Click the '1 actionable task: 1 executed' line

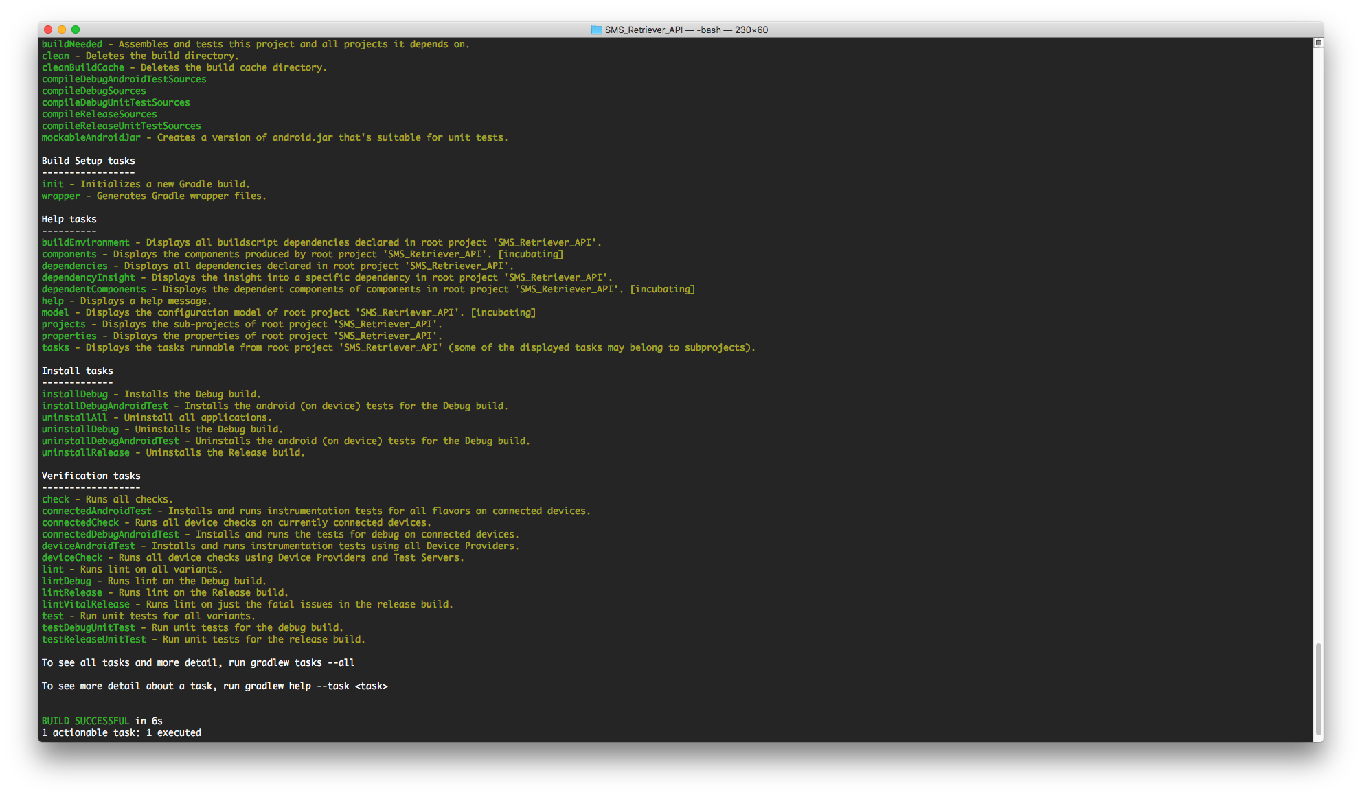point(122,732)
